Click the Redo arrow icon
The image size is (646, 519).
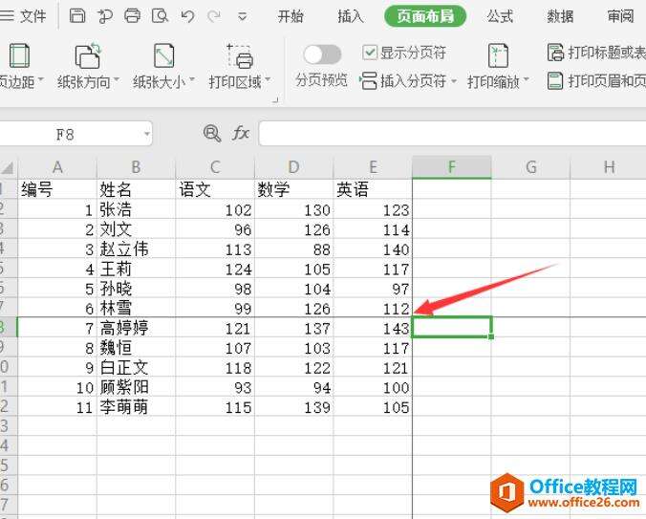click(214, 16)
